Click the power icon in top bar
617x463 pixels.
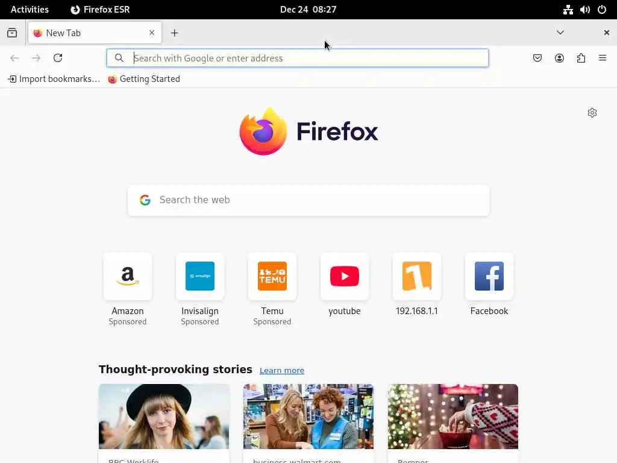click(x=602, y=10)
